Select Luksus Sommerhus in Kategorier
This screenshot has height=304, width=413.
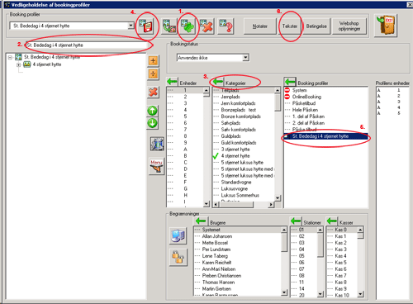coord(240,195)
